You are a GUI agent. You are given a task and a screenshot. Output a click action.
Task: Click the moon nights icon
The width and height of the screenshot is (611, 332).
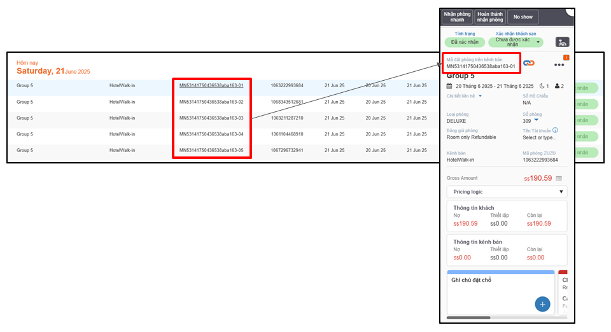[542, 86]
